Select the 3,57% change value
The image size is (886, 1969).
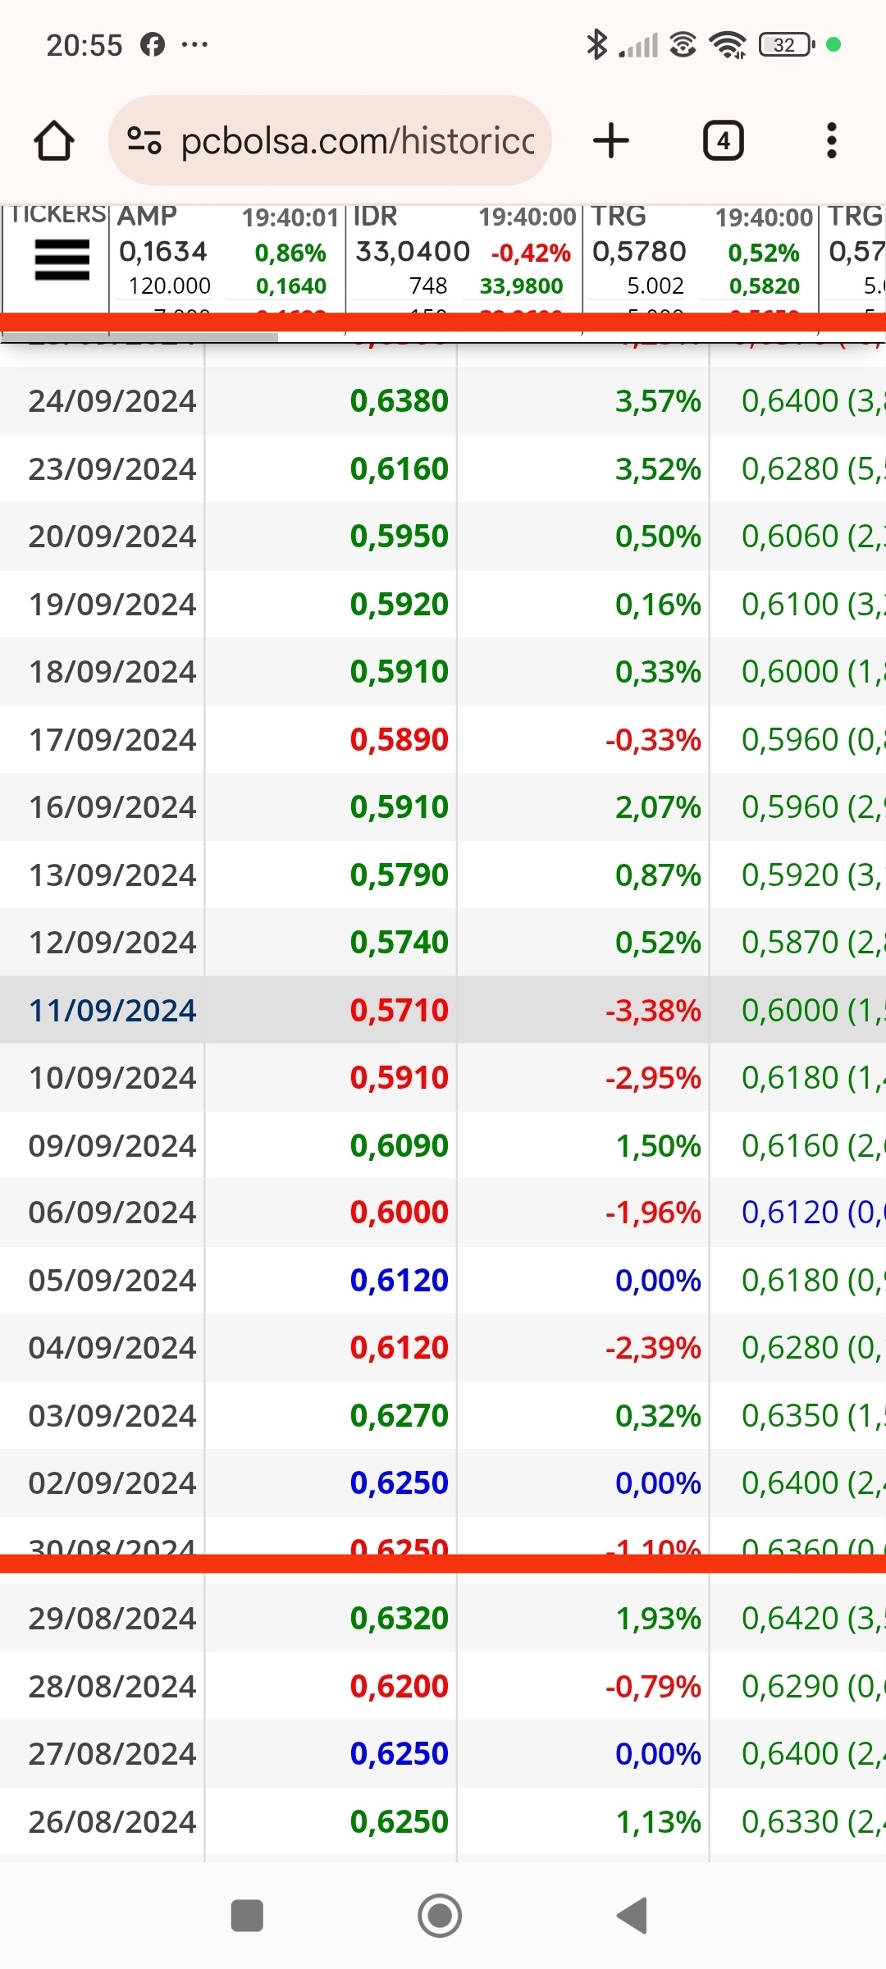click(x=659, y=401)
